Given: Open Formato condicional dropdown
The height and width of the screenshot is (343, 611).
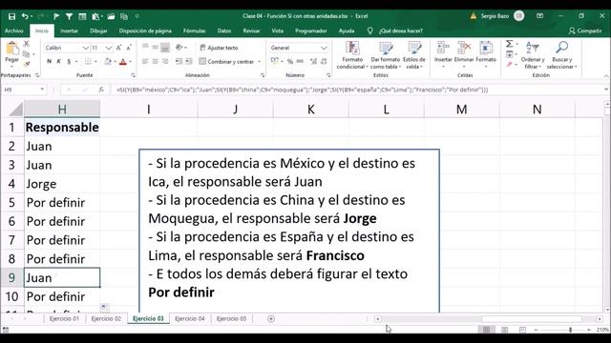Looking at the screenshot, I should [352, 55].
